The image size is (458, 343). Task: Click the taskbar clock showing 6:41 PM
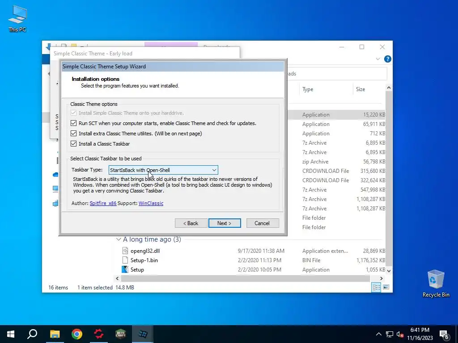420,334
